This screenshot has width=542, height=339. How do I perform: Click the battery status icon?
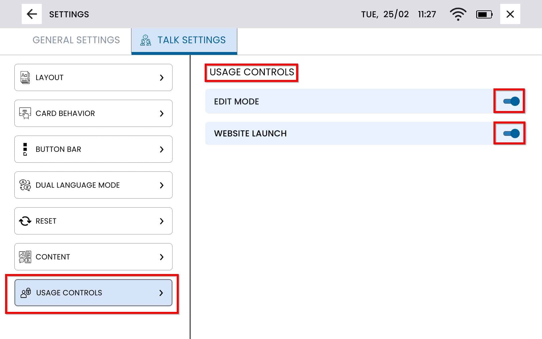click(x=484, y=14)
